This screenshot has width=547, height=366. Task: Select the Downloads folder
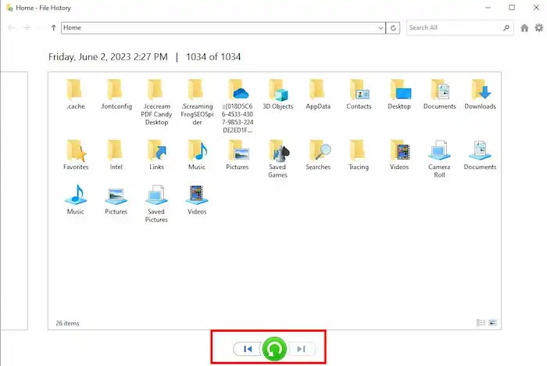(x=480, y=95)
